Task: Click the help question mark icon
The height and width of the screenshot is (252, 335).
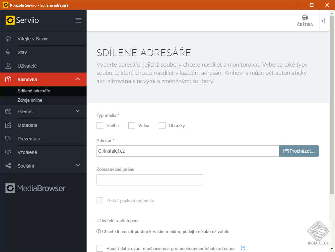Action: pyautogui.click(x=243, y=248)
